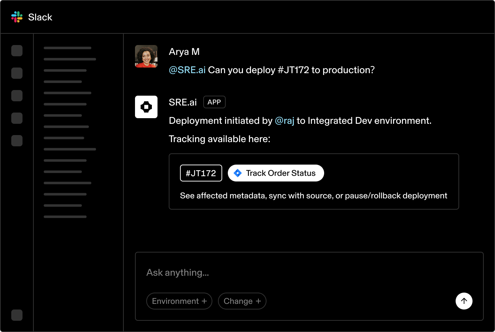Click the SRE.ai app avatar icon
This screenshot has width=495, height=332.
146,107
